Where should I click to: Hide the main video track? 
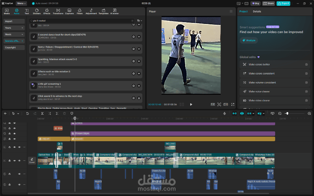tap(15, 160)
